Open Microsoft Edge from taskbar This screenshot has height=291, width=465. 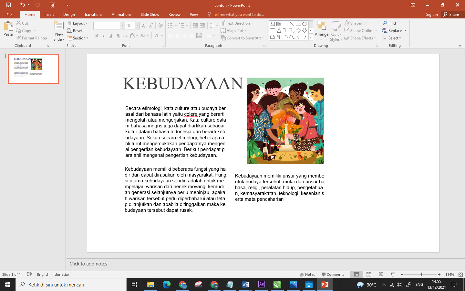click(x=166, y=285)
